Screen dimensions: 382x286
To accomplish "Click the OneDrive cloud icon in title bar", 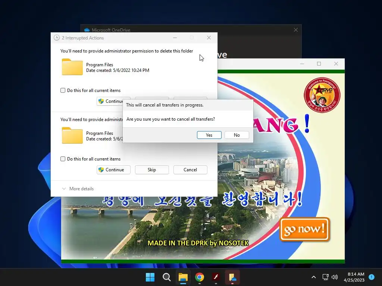I will point(87,30).
